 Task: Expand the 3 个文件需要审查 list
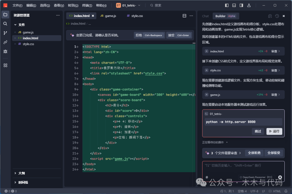(223, 153)
